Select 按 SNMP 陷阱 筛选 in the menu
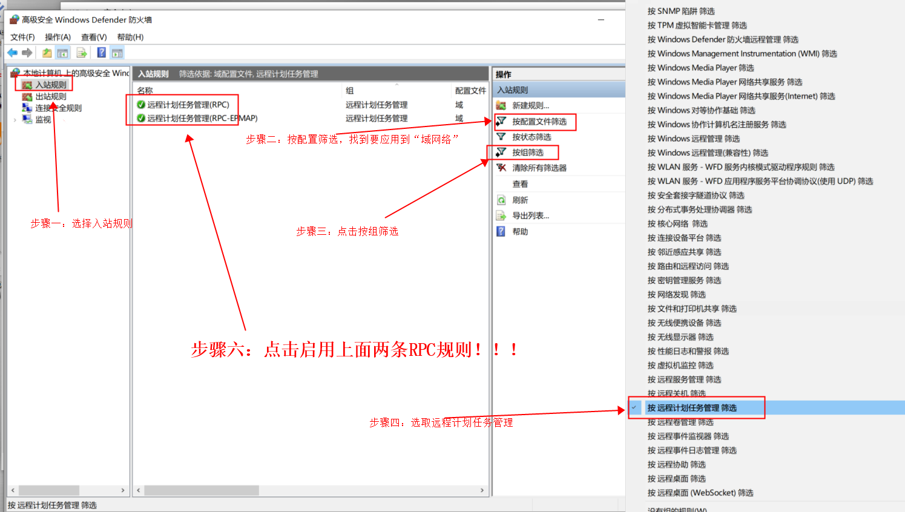 click(681, 11)
